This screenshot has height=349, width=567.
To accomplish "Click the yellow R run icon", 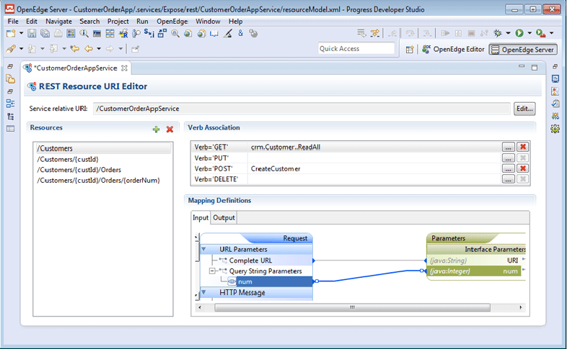I will (x=123, y=34).
